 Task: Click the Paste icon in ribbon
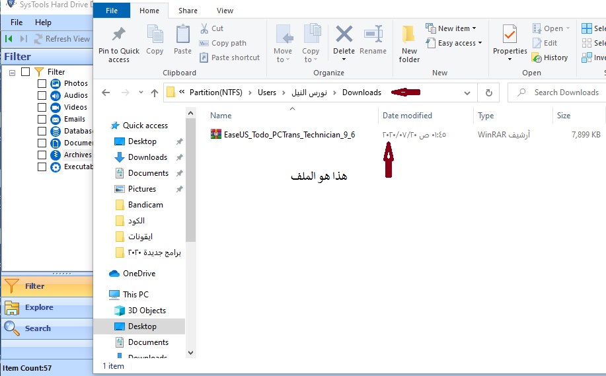182,35
